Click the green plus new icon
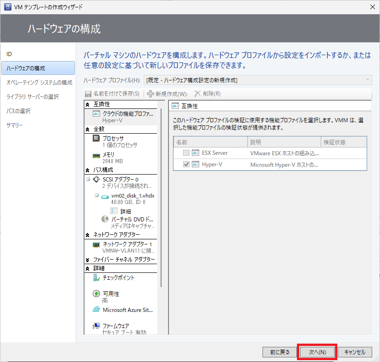The image size is (380, 362). pyautogui.click(x=151, y=94)
